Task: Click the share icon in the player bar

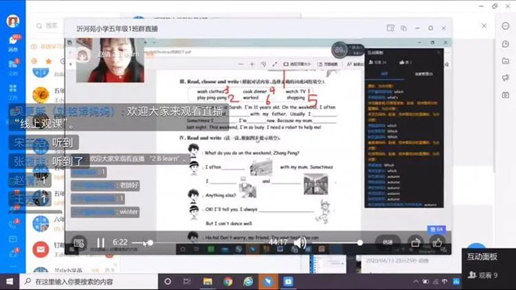Action: click(x=416, y=243)
